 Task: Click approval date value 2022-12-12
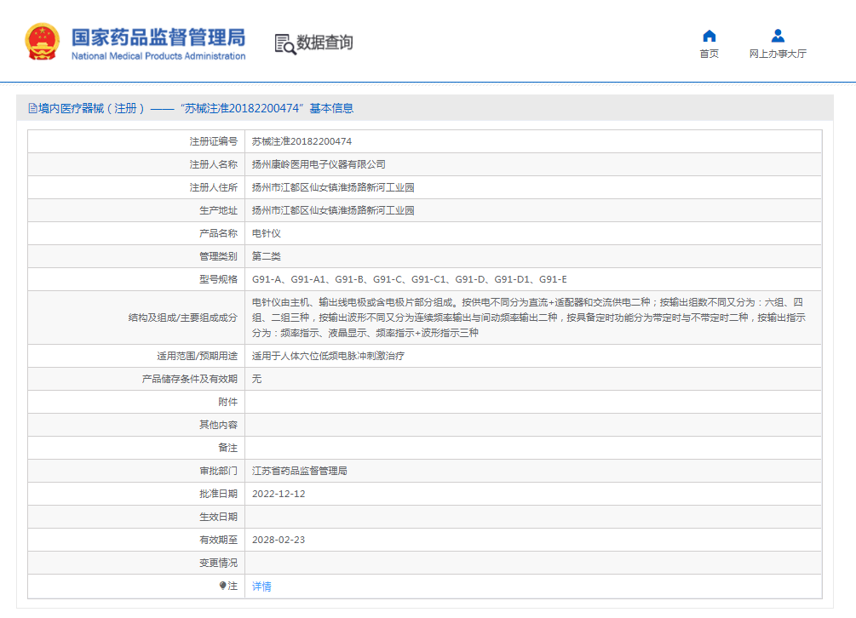pos(279,494)
